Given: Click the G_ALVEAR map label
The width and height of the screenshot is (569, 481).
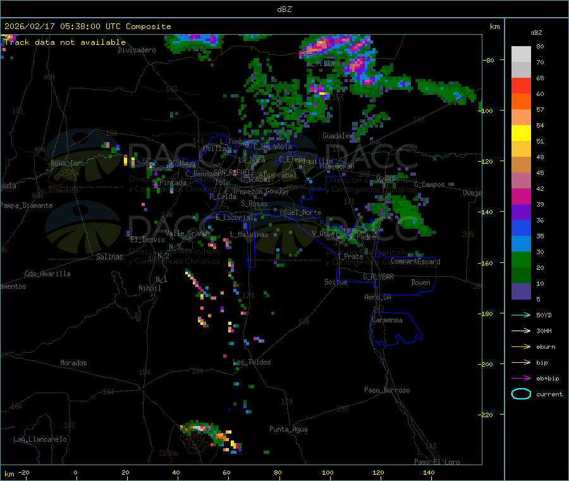Looking at the screenshot, I should pyautogui.click(x=378, y=277).
